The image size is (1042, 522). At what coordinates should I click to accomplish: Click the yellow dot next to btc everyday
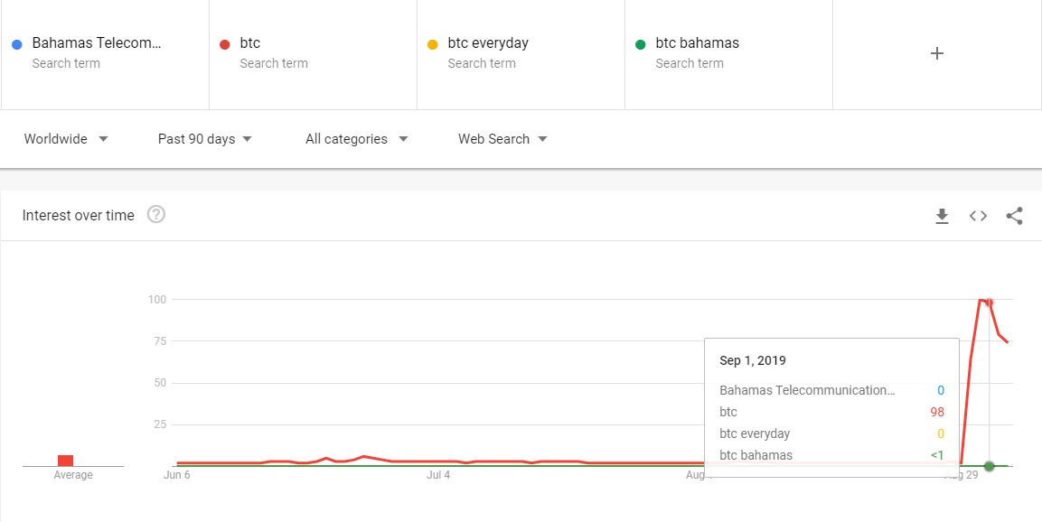(433, 44)
